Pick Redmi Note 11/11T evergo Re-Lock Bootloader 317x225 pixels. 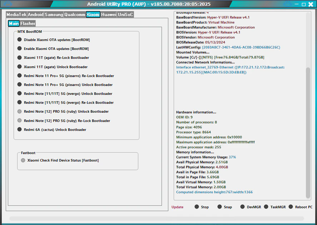tap(65, 102)
